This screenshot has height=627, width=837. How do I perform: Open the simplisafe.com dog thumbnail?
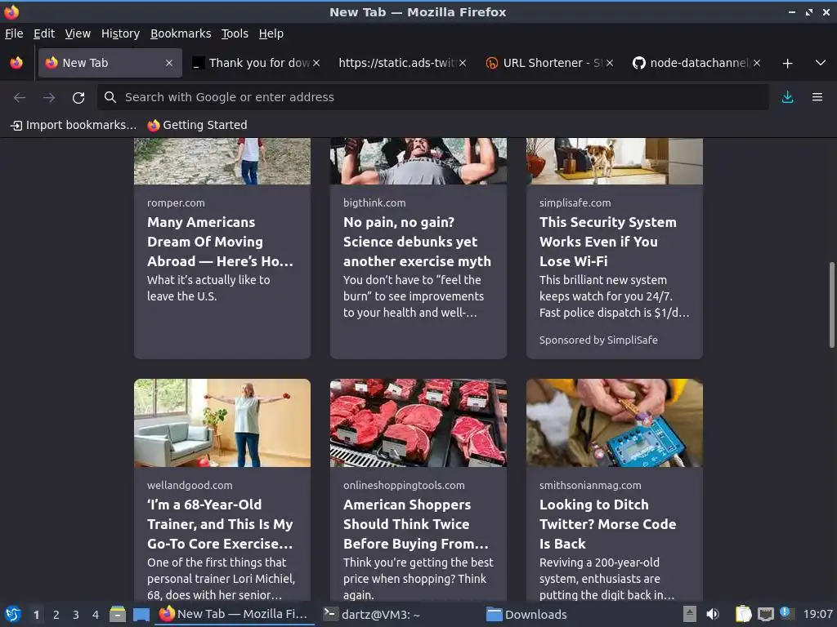pyautogui.click(x=615, y=162)
